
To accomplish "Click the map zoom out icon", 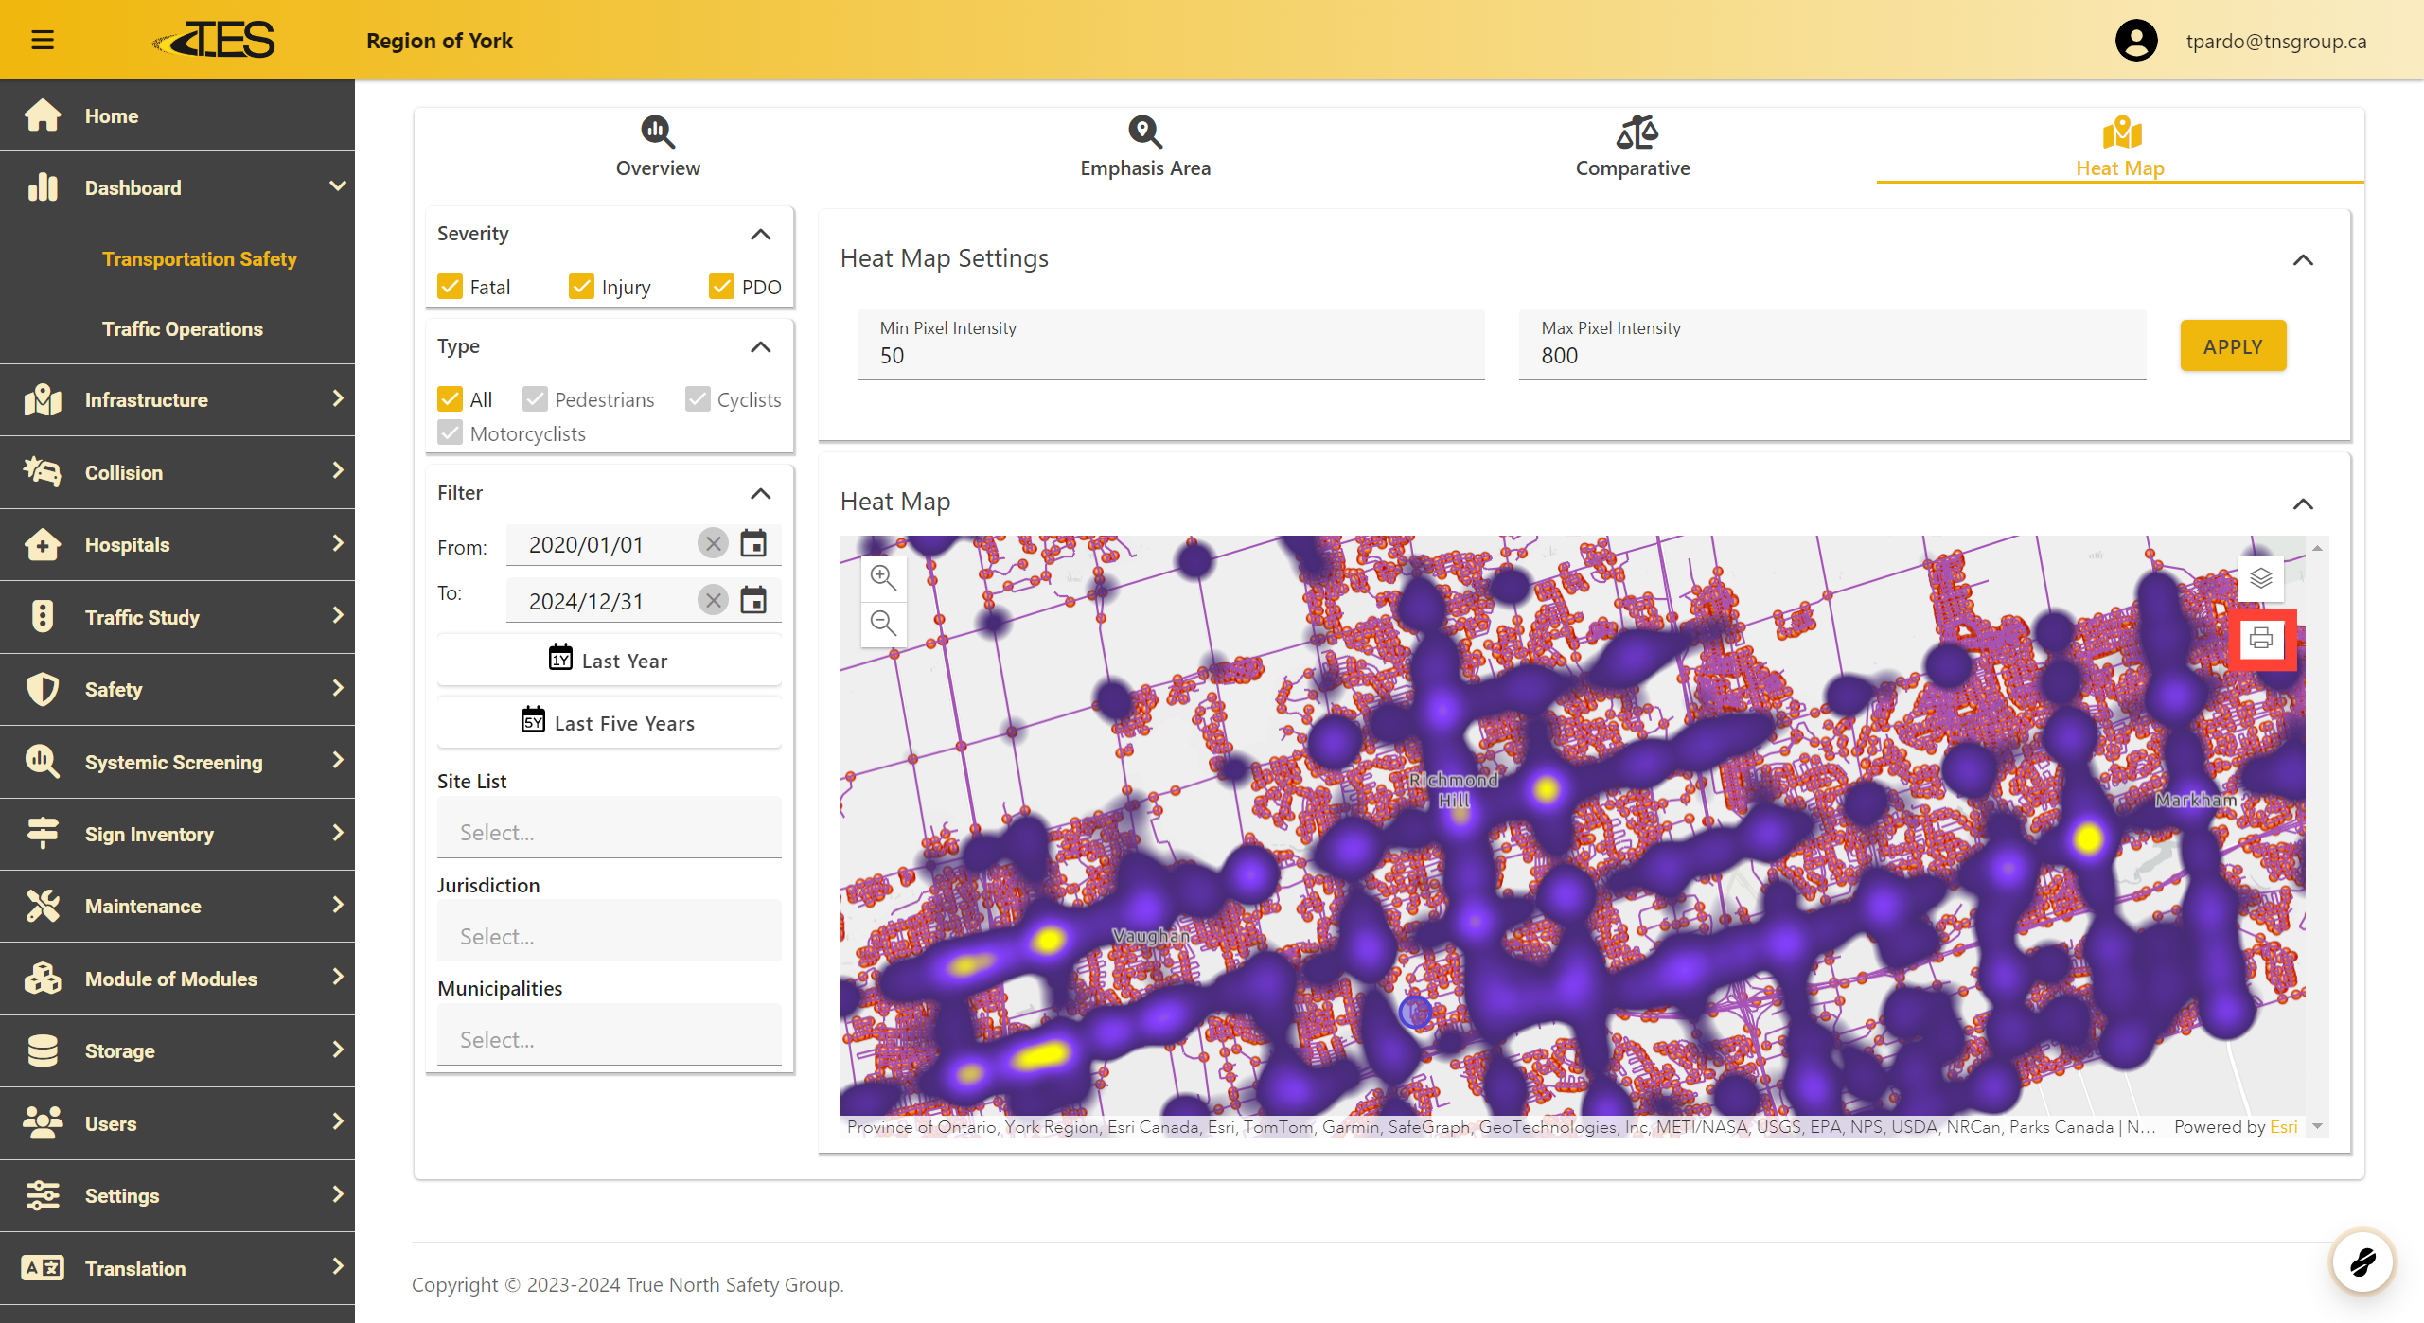I will click(x=883, y=623).
